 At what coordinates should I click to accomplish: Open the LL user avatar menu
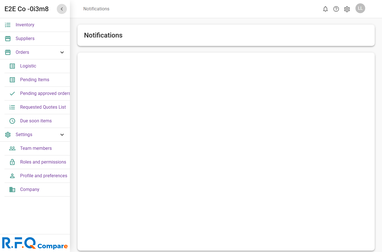coord(360,8)
